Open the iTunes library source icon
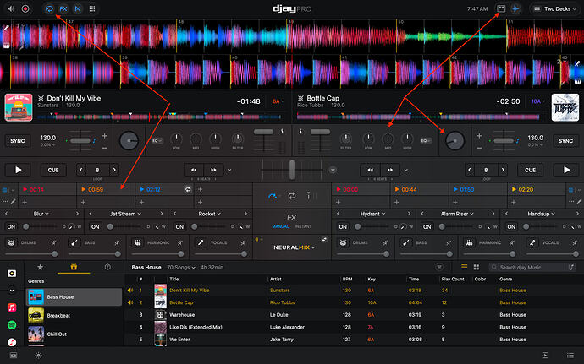 tap(12, 342)
